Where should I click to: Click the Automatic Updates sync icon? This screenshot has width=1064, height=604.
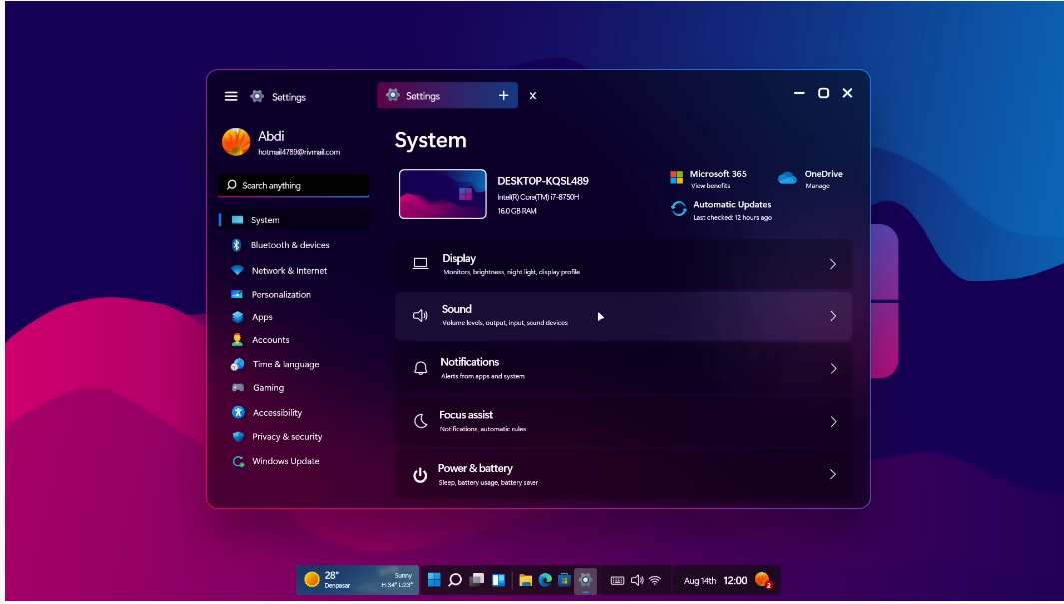click(x=678, y=209)
